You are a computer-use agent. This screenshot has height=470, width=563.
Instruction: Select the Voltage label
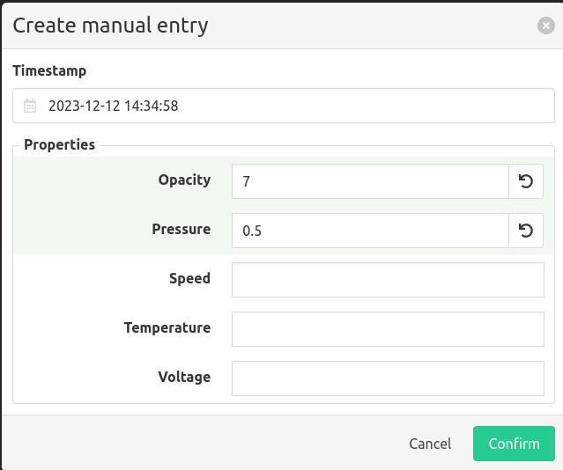pos(184,378)
